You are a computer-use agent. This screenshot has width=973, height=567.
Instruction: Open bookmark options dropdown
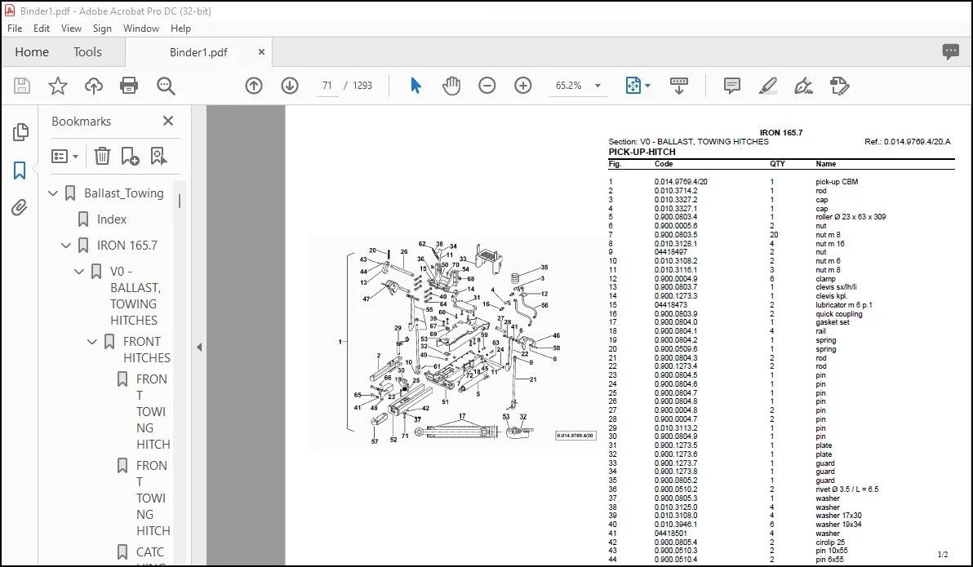coord(65,156)
